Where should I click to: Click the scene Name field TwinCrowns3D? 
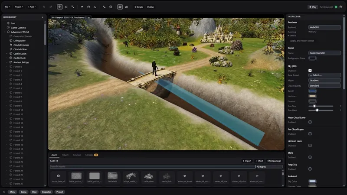[324, 53]
